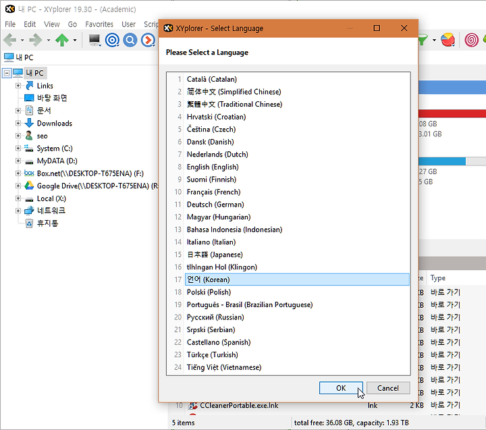Open the Favorites menu
Image resolution: width=486 pixels, height=430 pixels.
coord(99,24)
